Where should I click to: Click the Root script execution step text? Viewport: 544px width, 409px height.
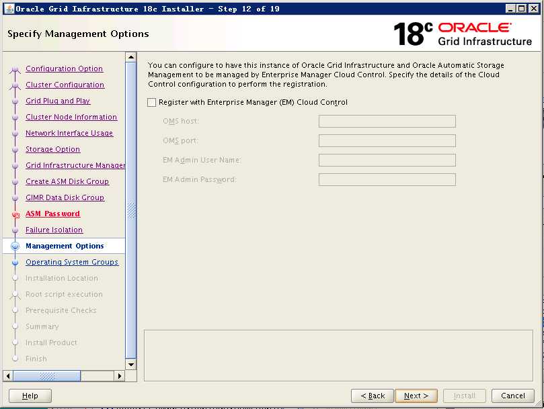[64, 294]
